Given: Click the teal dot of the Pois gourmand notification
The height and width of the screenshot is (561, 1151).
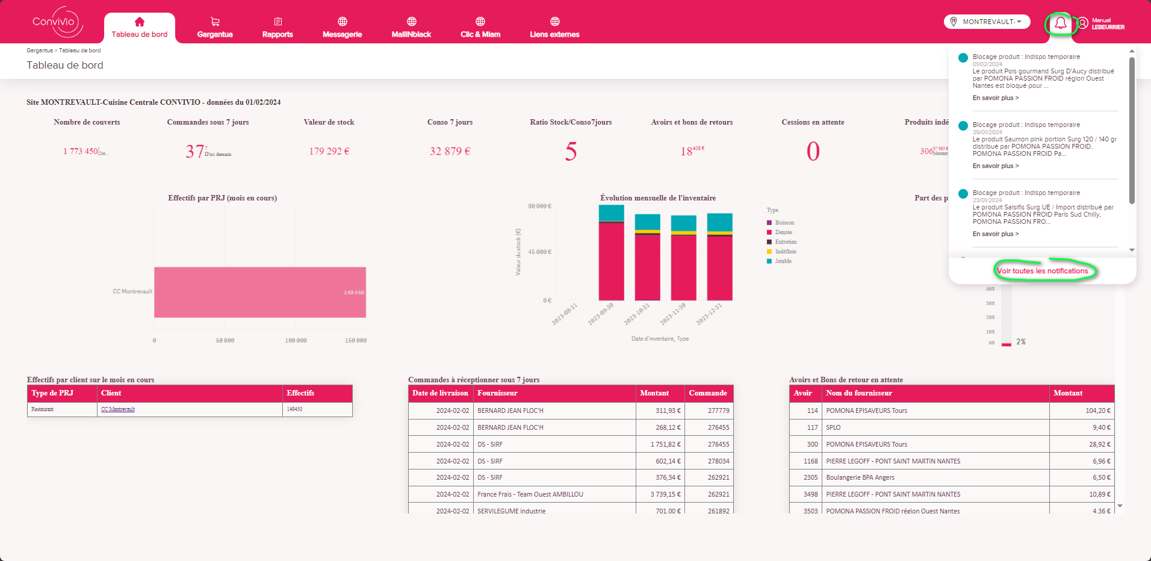Looking at the screenshot, I should 963,58.
